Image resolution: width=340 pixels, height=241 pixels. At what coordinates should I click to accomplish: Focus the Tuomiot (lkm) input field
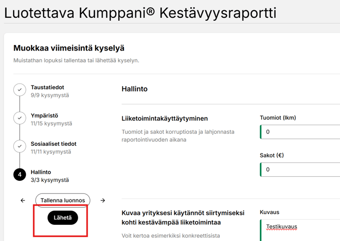click(300, 132)
